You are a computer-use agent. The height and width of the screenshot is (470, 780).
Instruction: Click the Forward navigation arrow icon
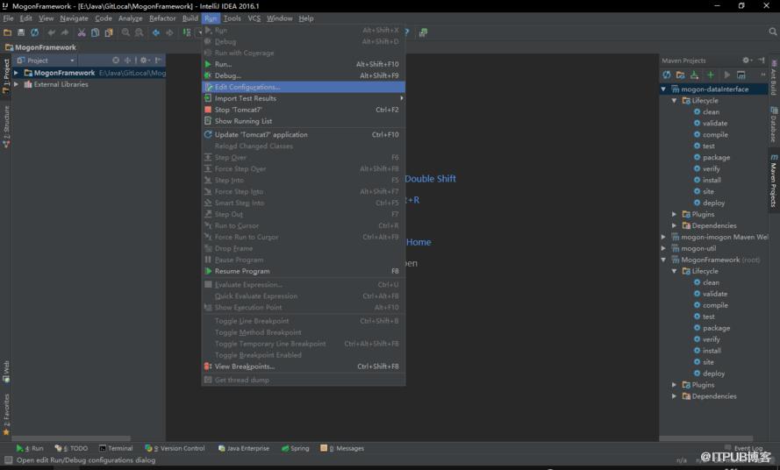pyautogui.click(x=169, y=32)
